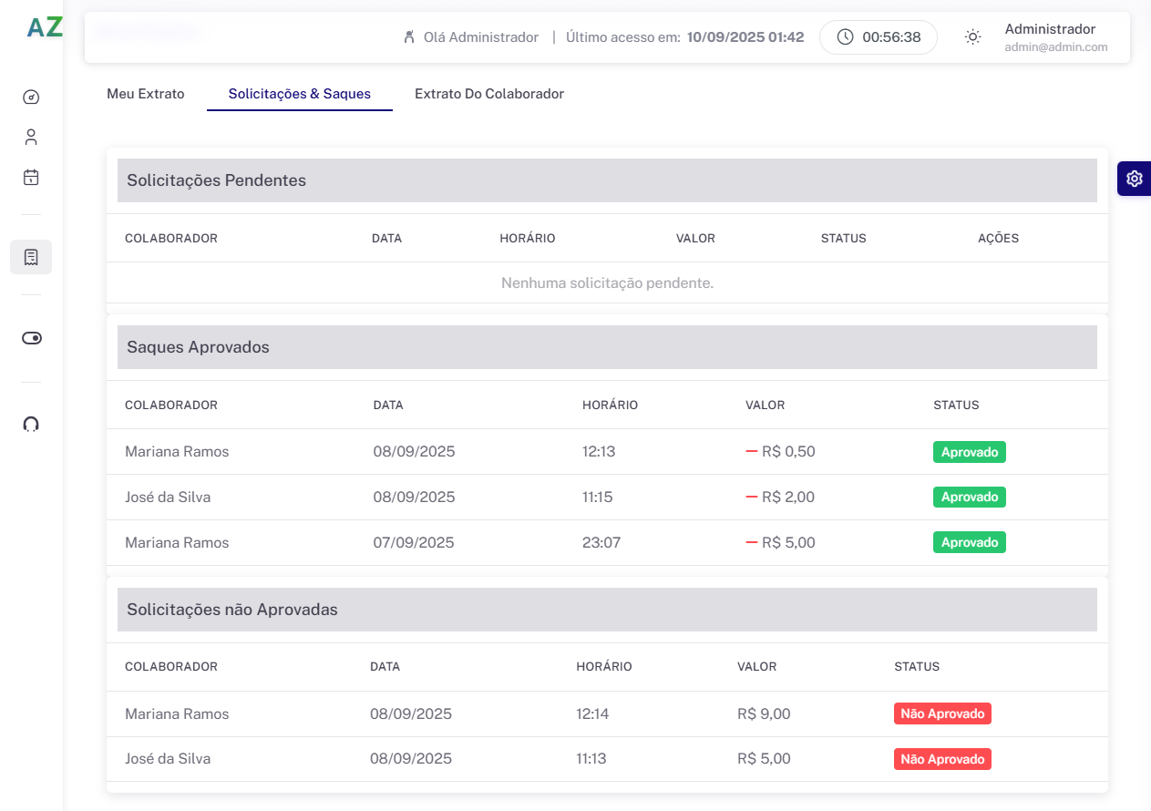This screenshot has width=1151, height=811.
Task: Toggle light/dark theme sun icon
Action: (973, 37)
